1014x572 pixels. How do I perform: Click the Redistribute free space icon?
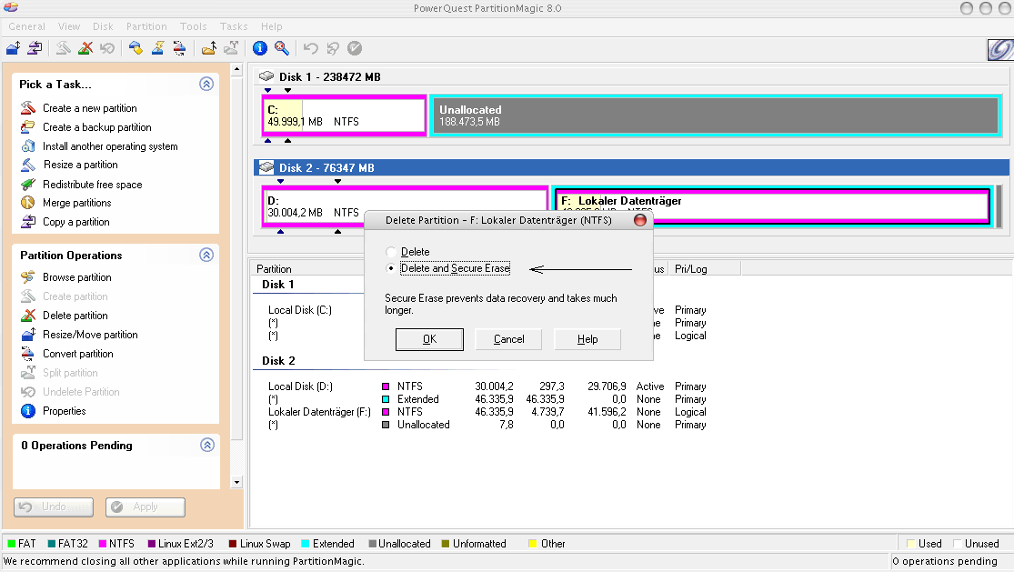[x=28, y=185]
